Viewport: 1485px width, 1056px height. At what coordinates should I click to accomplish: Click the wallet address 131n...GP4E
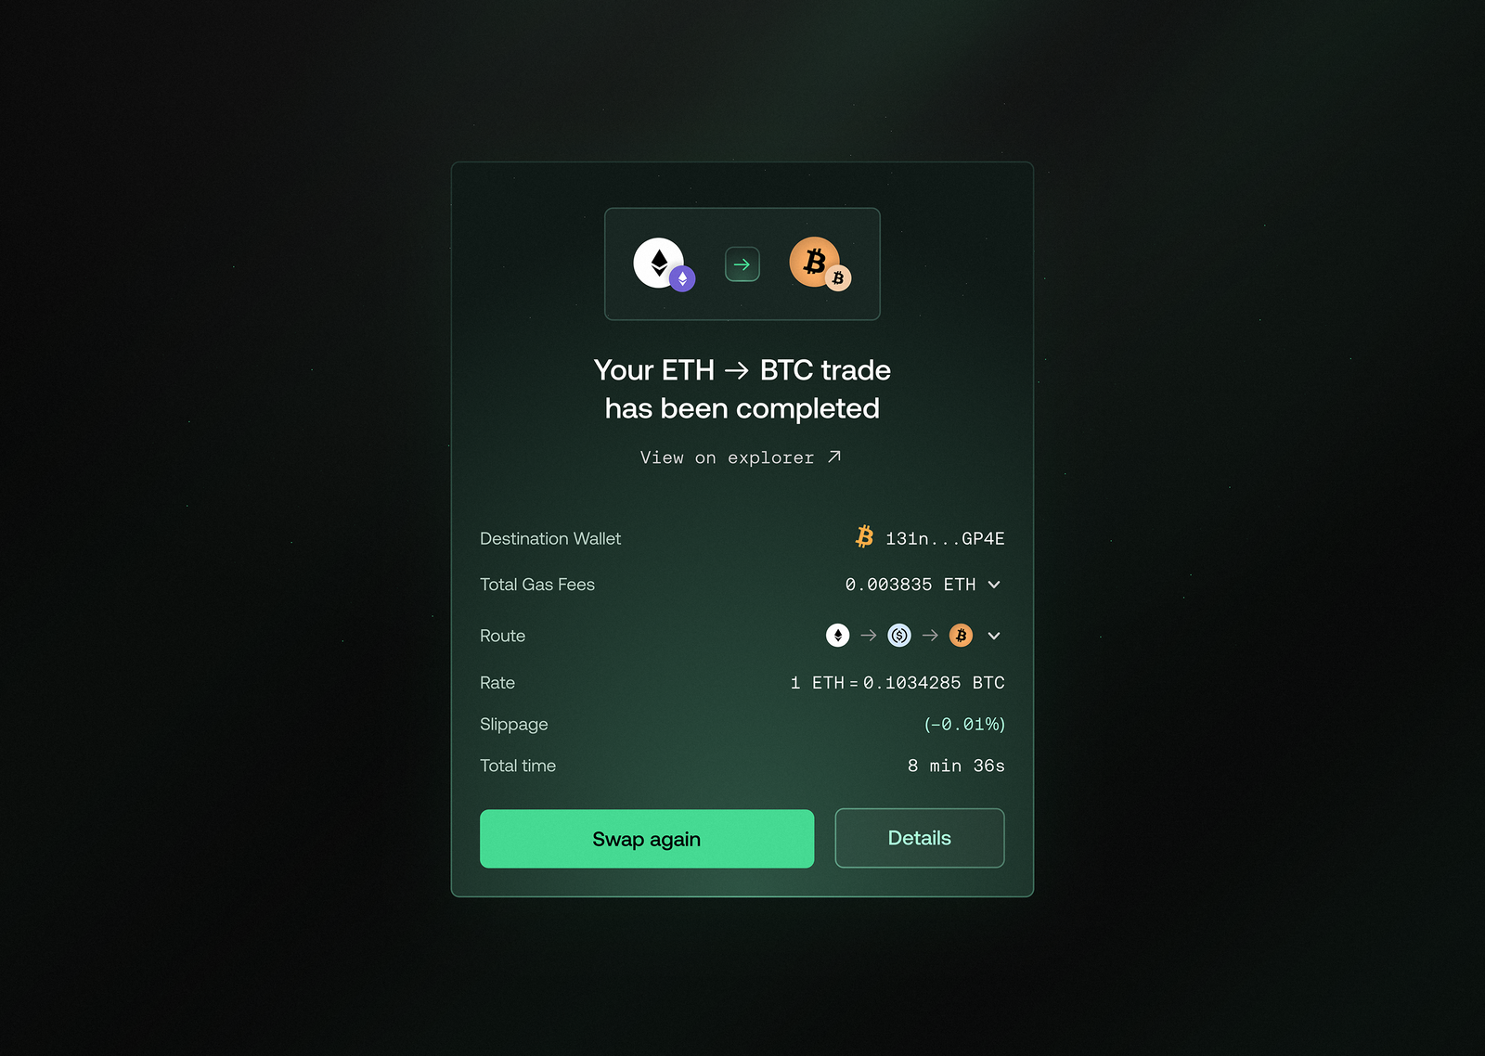945,538
